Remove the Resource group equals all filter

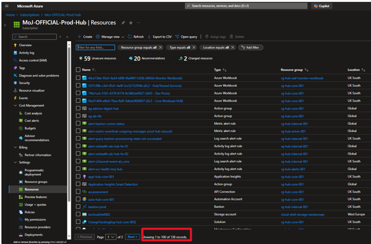tap(160, 47)
